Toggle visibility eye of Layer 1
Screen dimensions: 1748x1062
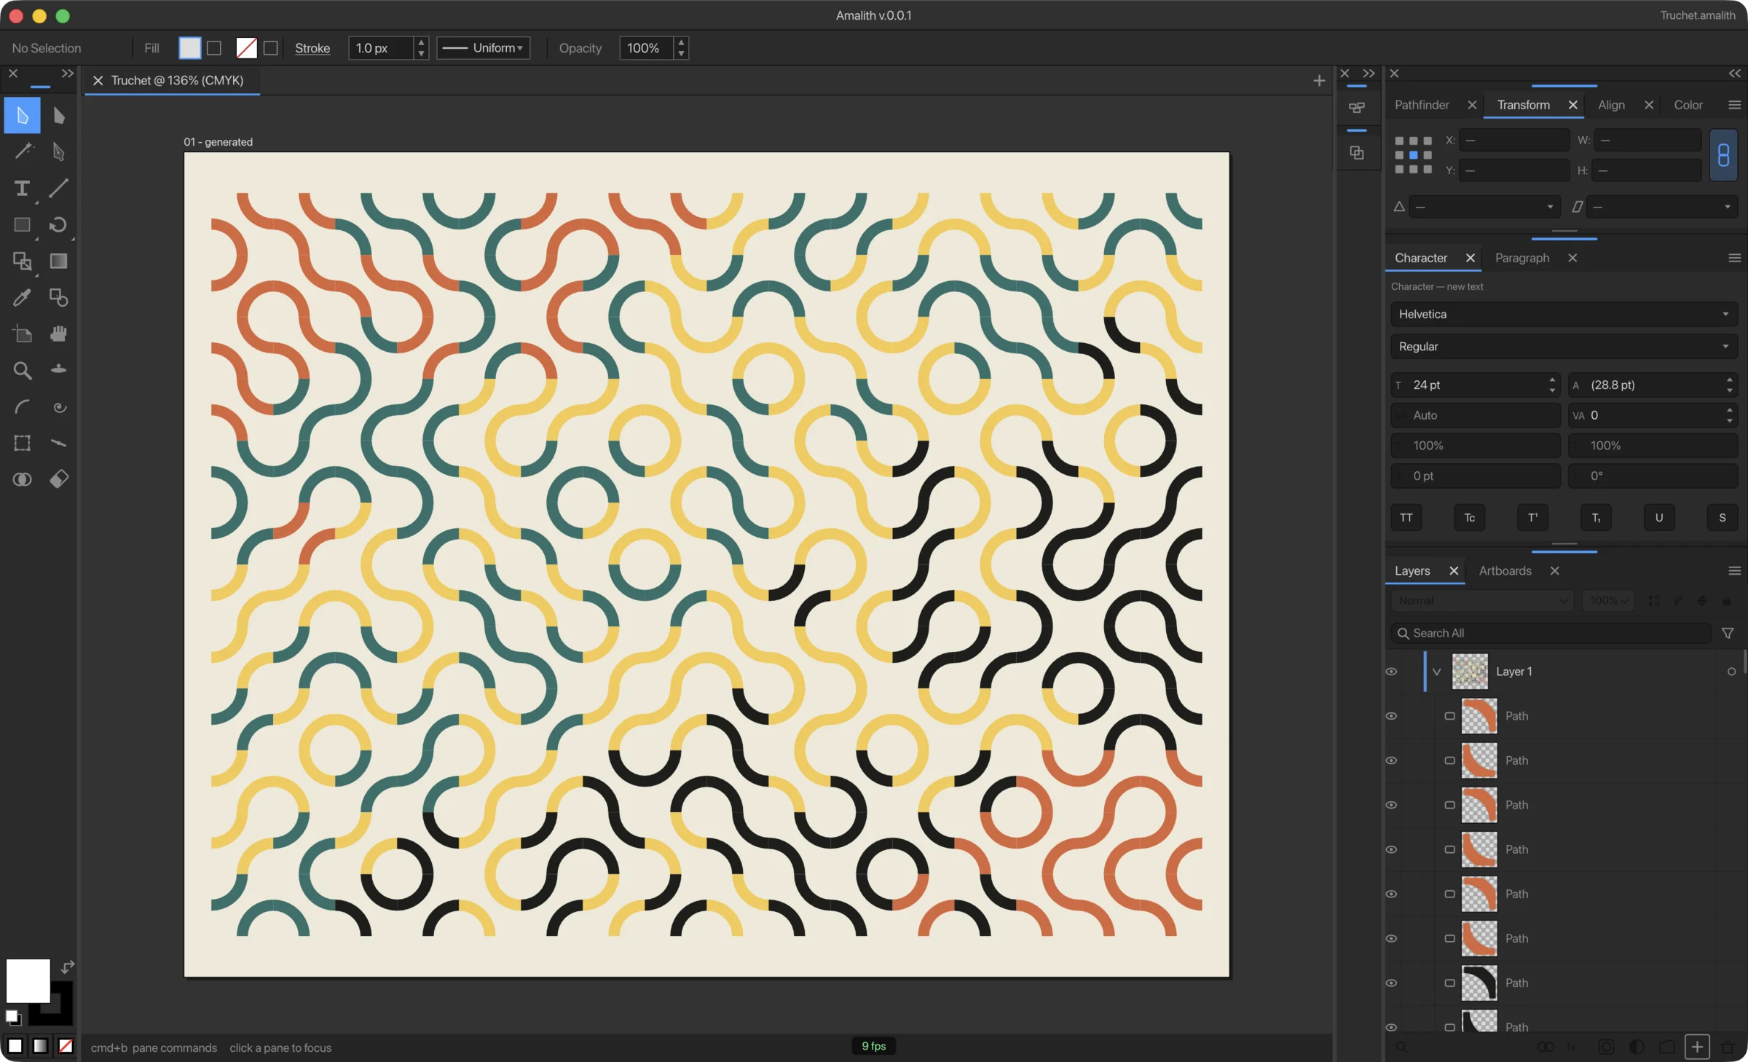(1391, 672)
